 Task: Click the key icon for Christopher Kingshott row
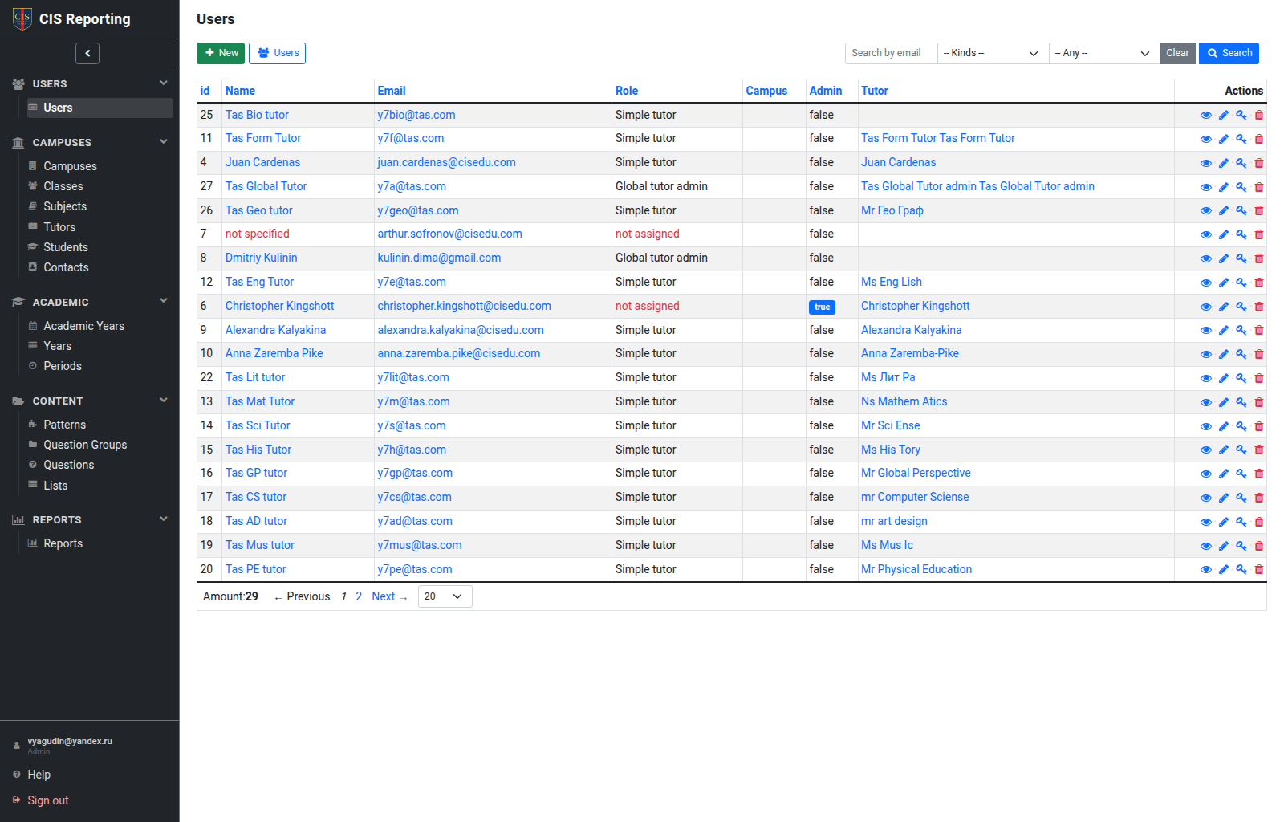pos(1241,307)
